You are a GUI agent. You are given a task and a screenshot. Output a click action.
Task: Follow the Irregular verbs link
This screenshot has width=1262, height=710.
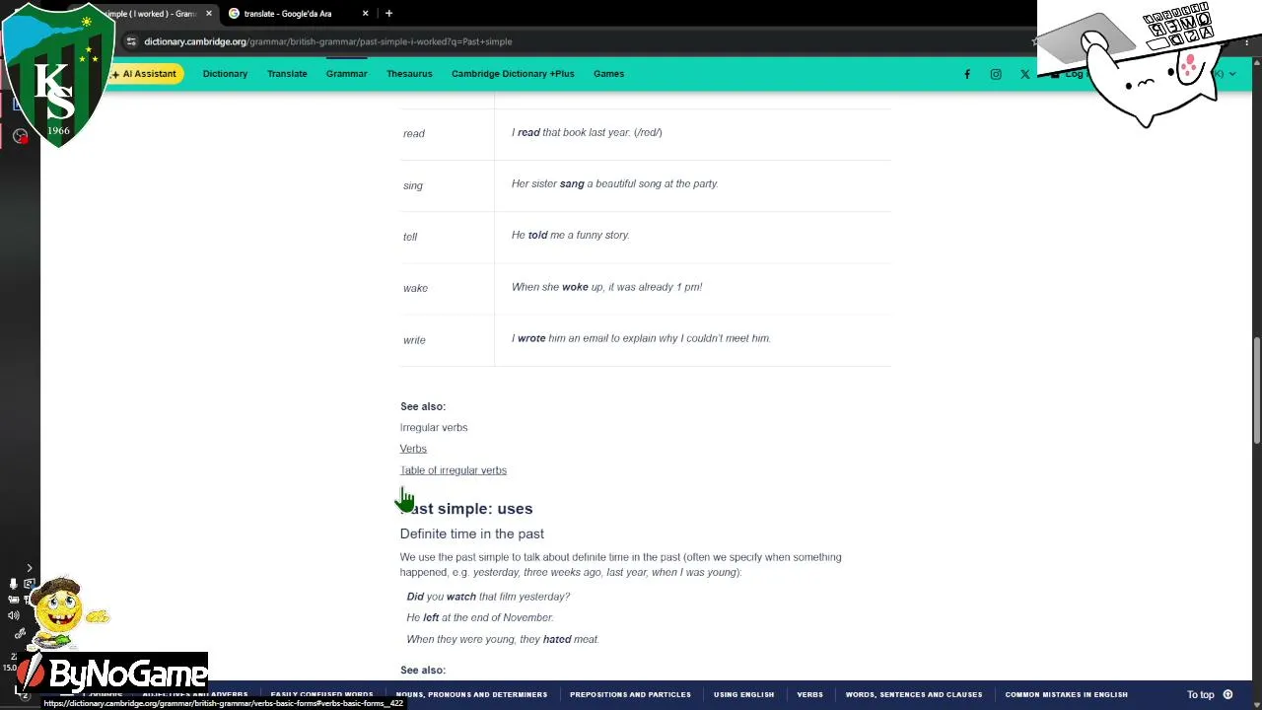pos(434,428)
